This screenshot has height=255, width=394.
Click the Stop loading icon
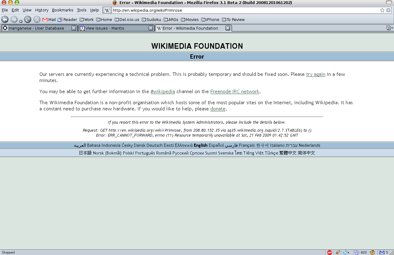37,19
